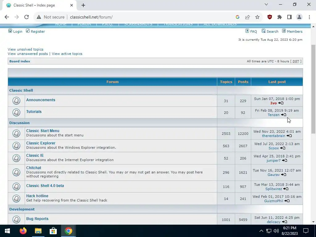Select the Classic Shell Index page tab

tap(38, 5)
